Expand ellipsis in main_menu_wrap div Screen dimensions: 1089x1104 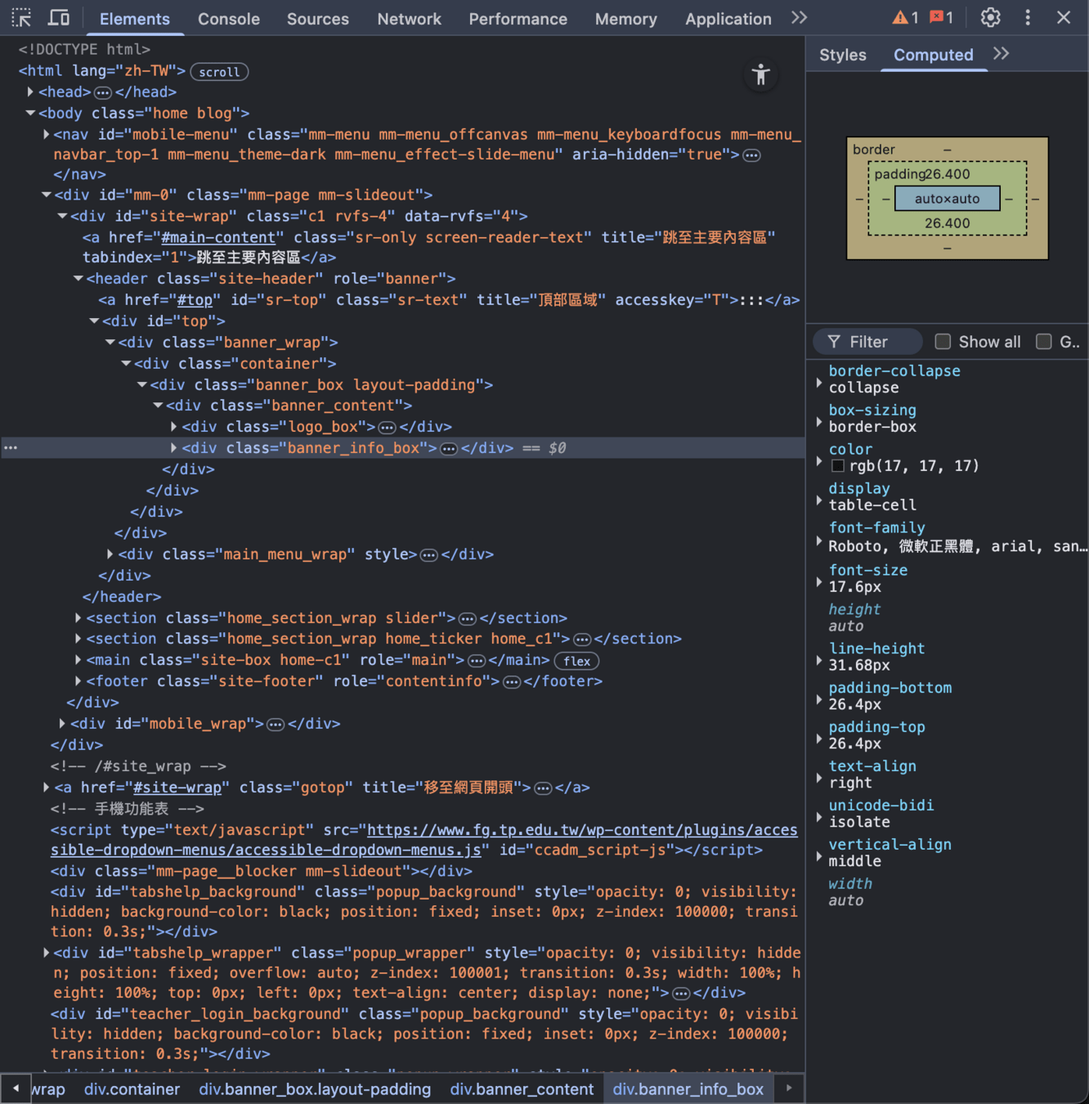tap(429, 554)
